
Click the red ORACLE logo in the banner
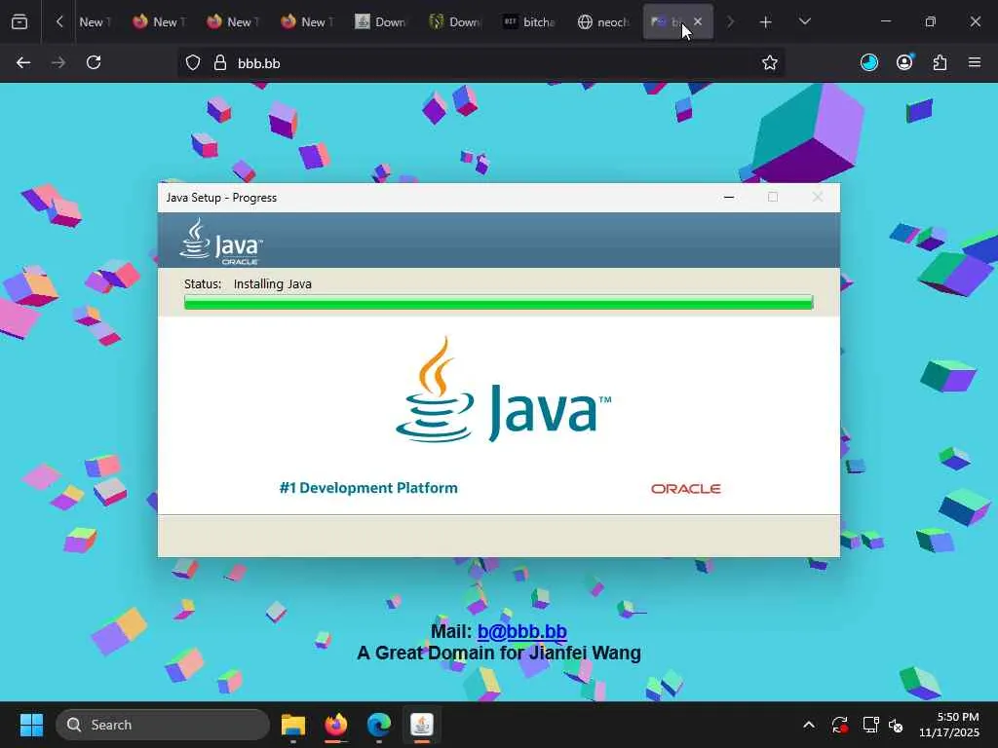pos(685,489)
